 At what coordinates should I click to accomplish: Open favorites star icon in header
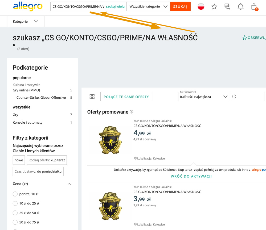pos(214,7)
